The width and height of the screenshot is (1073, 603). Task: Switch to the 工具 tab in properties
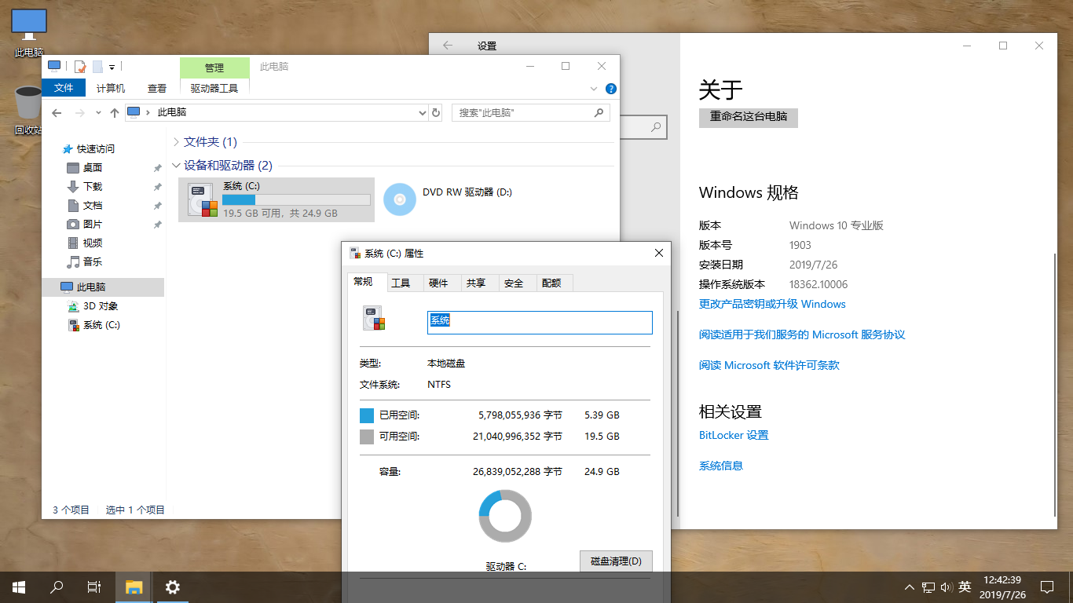coord(401,283)
